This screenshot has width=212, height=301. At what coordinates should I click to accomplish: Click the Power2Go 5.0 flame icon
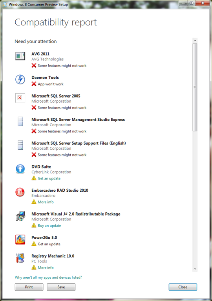pyautogui.click(x=20, y=239)
